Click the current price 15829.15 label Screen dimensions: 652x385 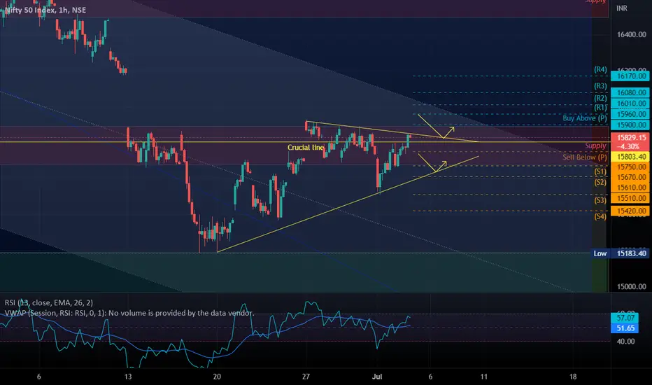pos(630,138)
